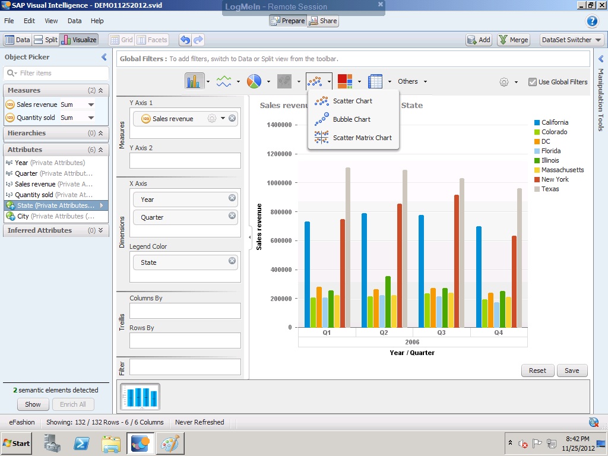Select the line chart type icon
Image resolution: width=608 pixels, height=456 pixels.
click(x=224, y=81)
